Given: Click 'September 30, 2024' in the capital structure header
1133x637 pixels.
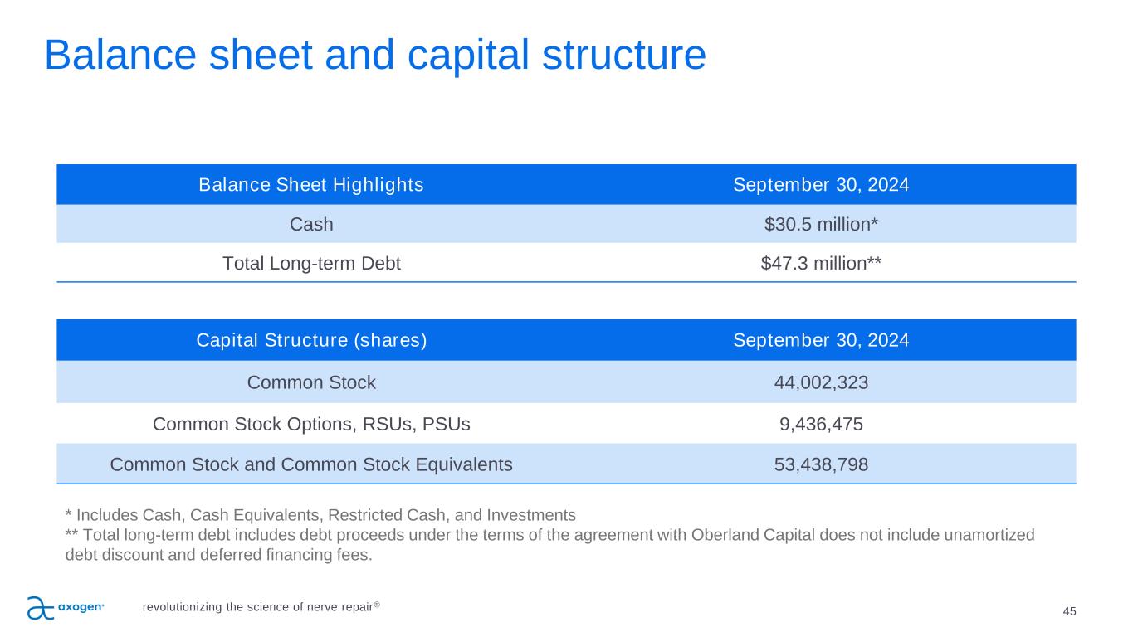Looking at the screenshot, I should tap(821, 340).
